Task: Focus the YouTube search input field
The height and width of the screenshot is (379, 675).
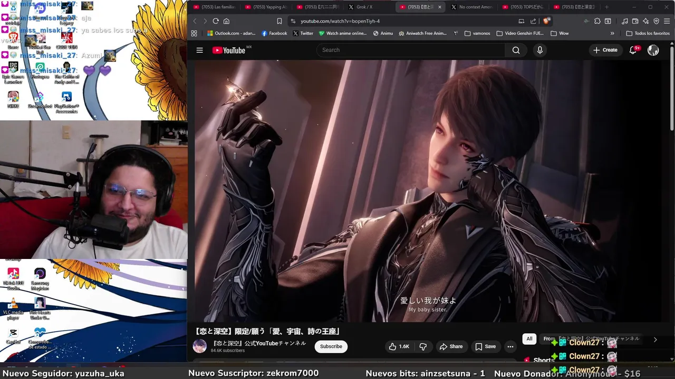Action: click(411, 50)
